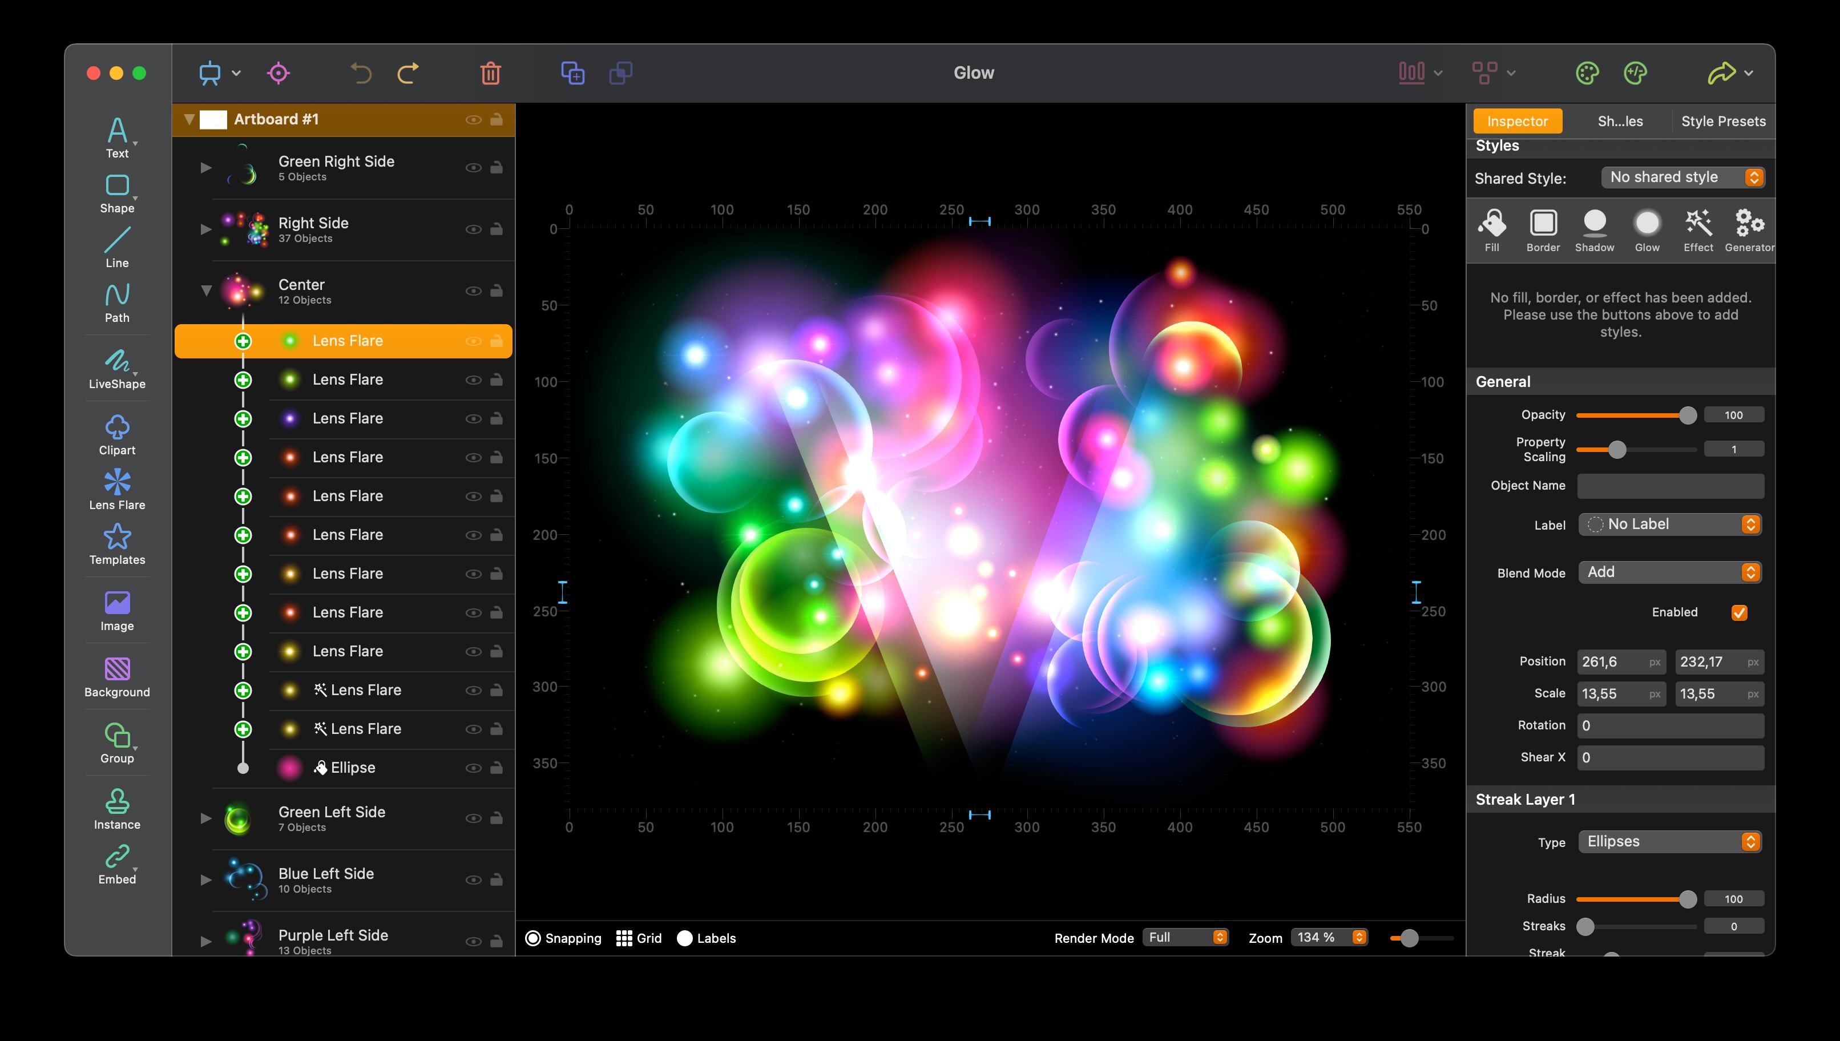1840x1041 pixels.
Task: Add a Fill style
Action: tap(1492, 230)
